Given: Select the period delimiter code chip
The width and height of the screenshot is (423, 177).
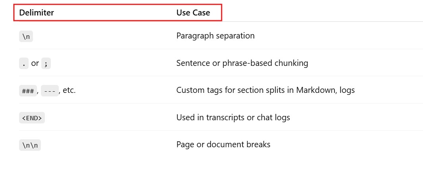Looking at the screenshot, I should 24,63.
